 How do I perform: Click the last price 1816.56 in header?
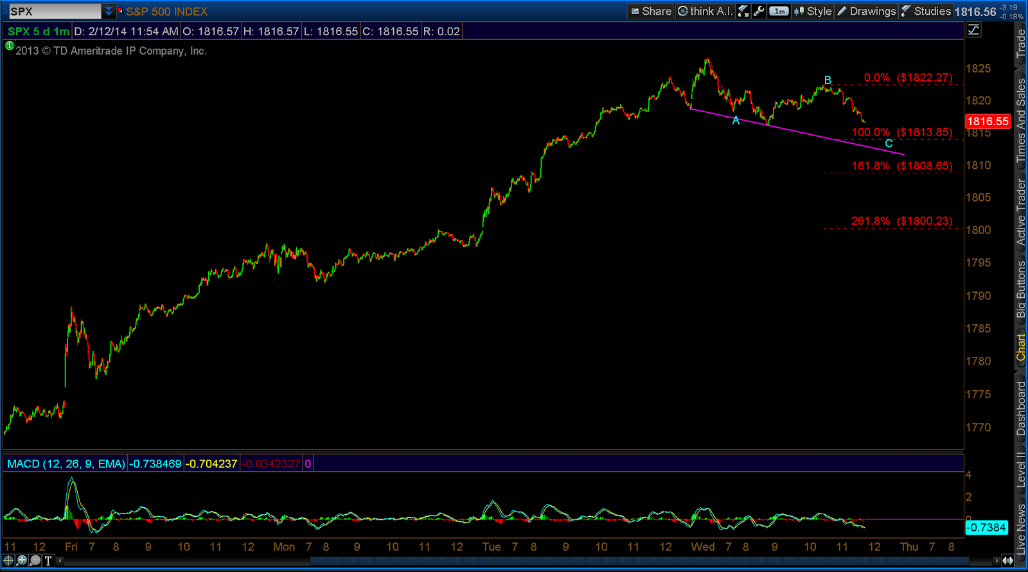975,12
